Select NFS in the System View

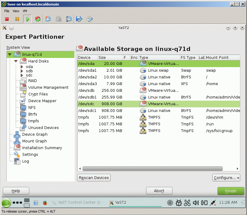[32, 108]
